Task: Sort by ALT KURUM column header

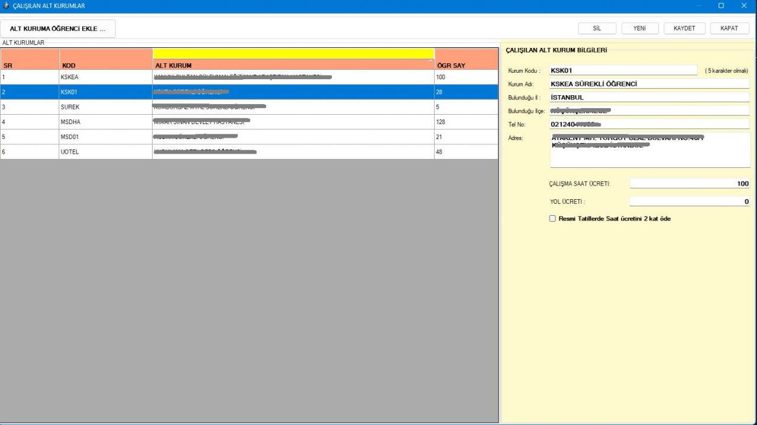Action: [x=293, y=65]
